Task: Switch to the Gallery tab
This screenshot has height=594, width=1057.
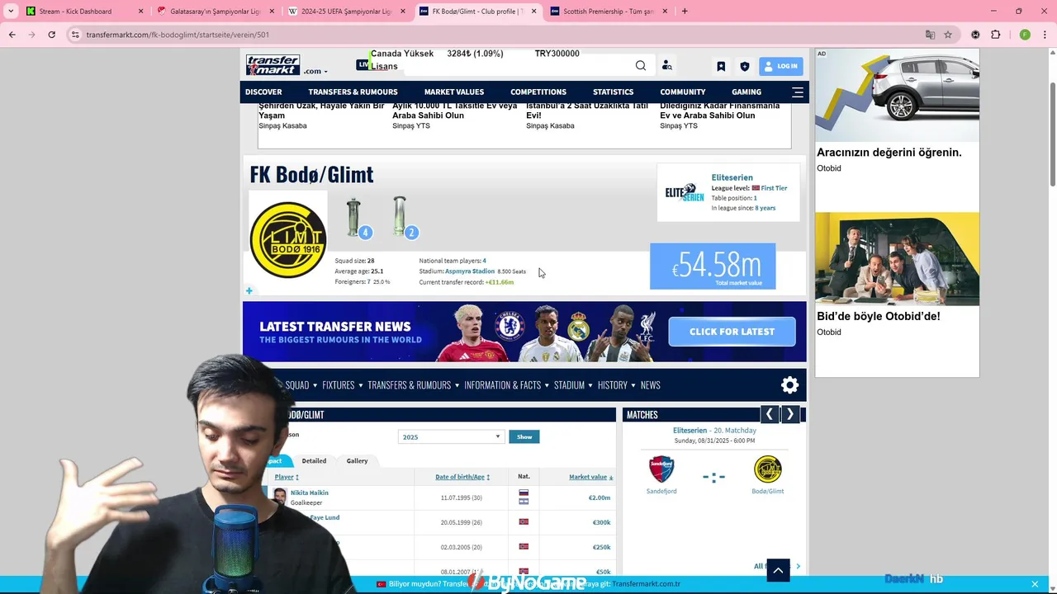Action: 358,461
